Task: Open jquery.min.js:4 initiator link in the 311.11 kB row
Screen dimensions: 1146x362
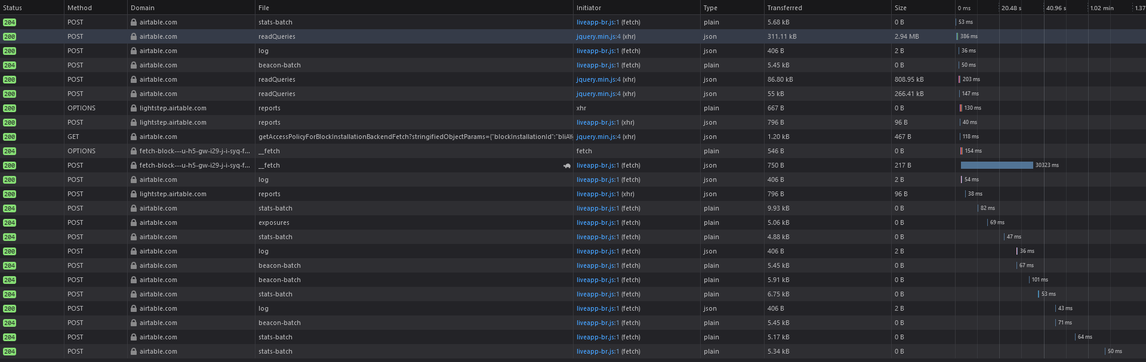Action: (598, 36)
